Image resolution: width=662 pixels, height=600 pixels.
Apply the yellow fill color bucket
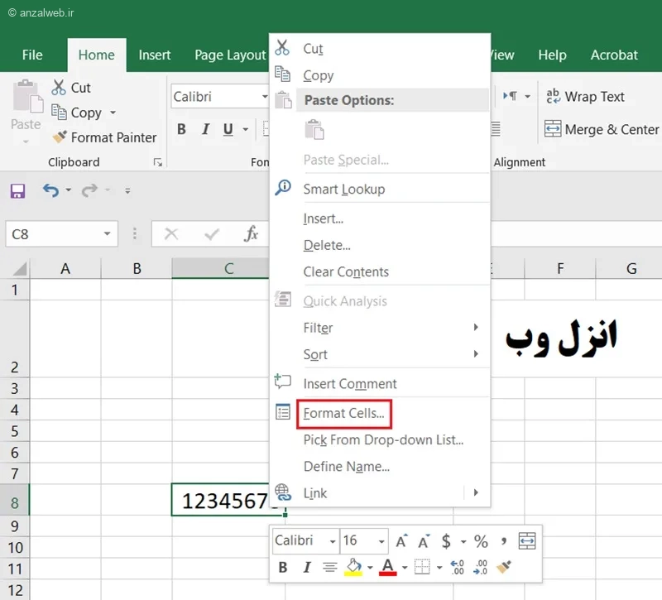pos(354,567)
